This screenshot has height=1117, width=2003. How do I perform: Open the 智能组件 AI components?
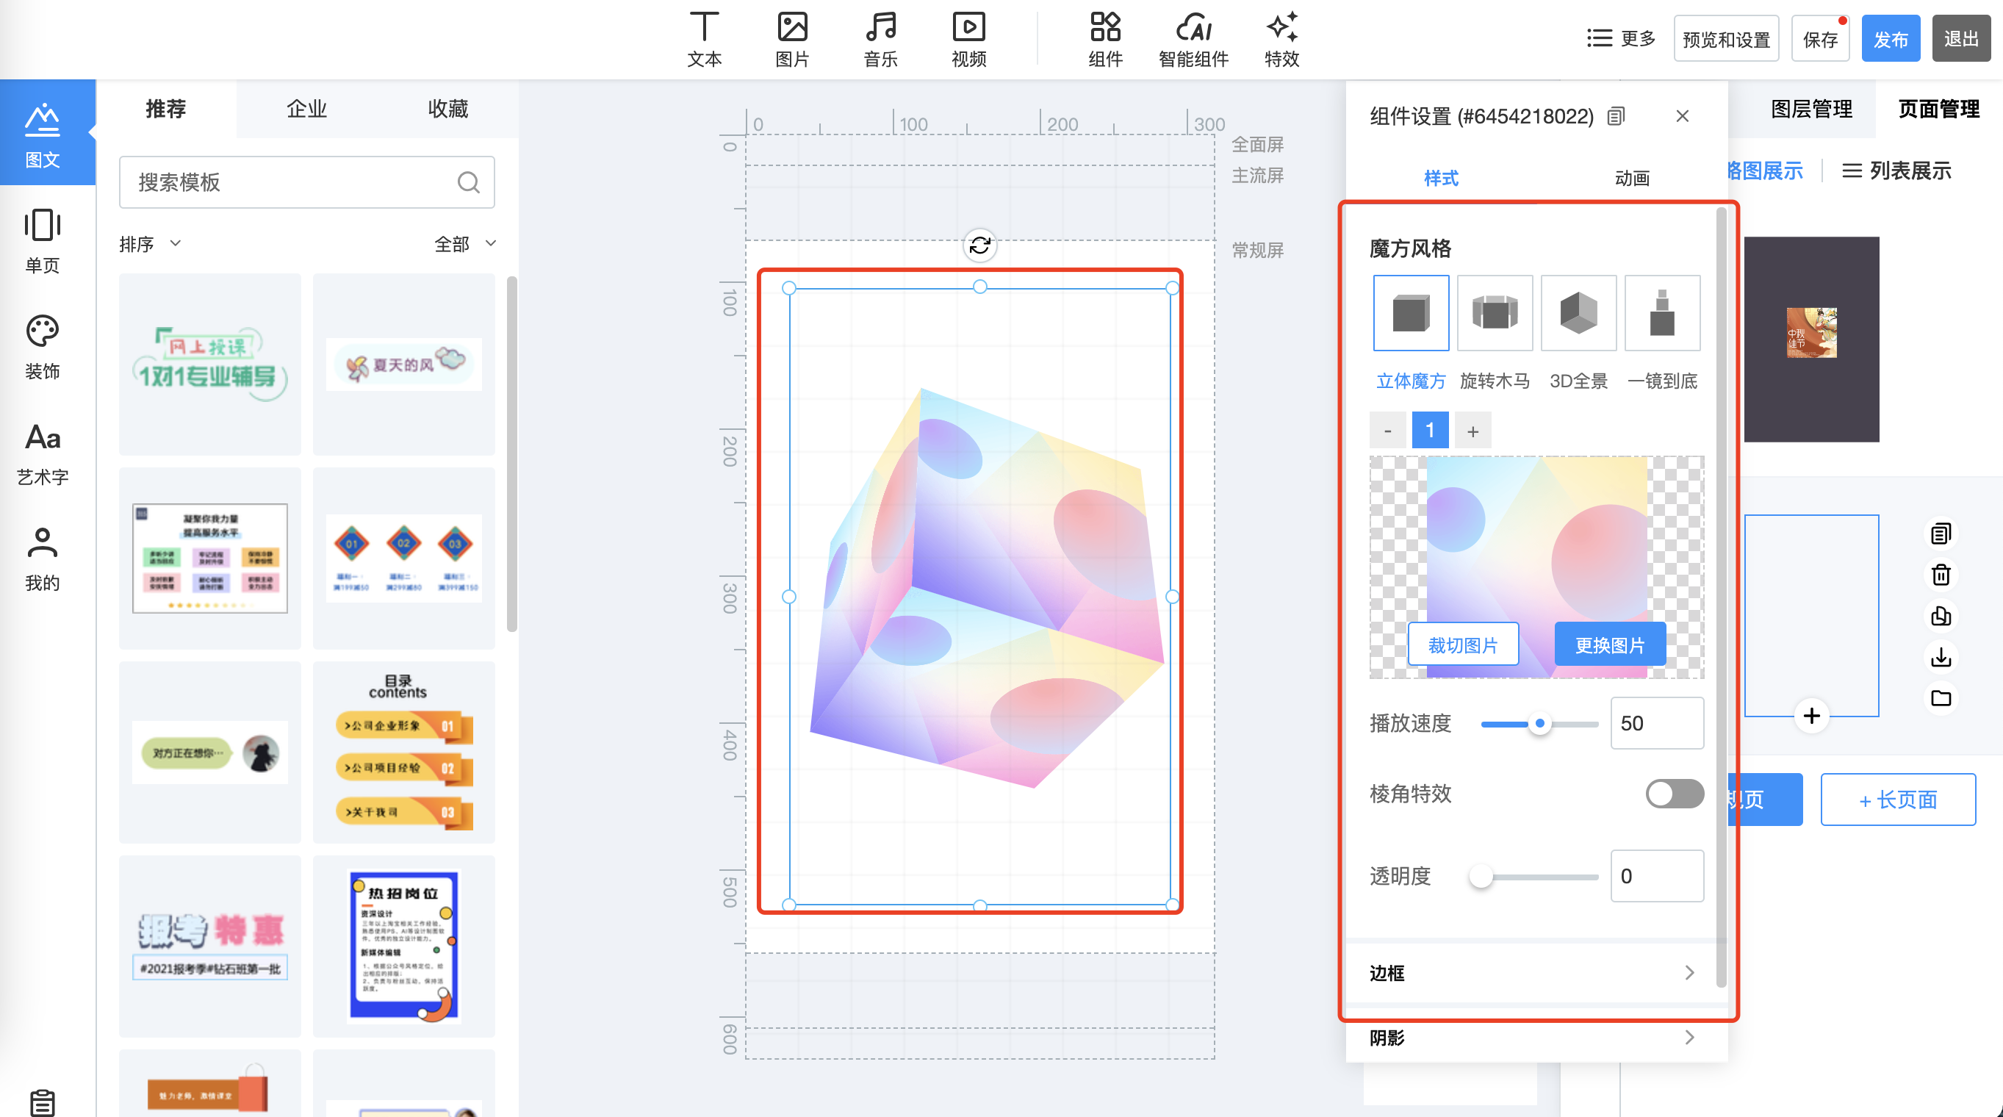click(1193, 39)
